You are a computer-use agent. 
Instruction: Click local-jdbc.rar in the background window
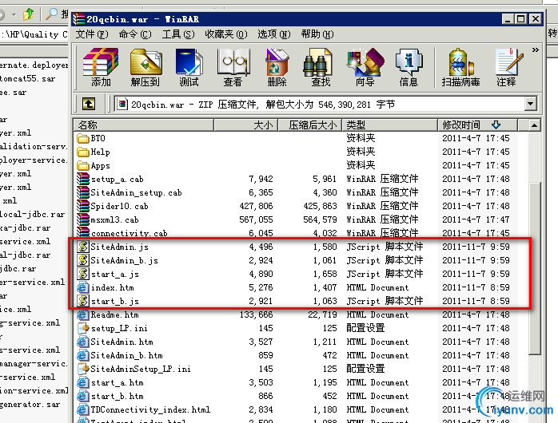pyautogui.click(x=33, y=214)
